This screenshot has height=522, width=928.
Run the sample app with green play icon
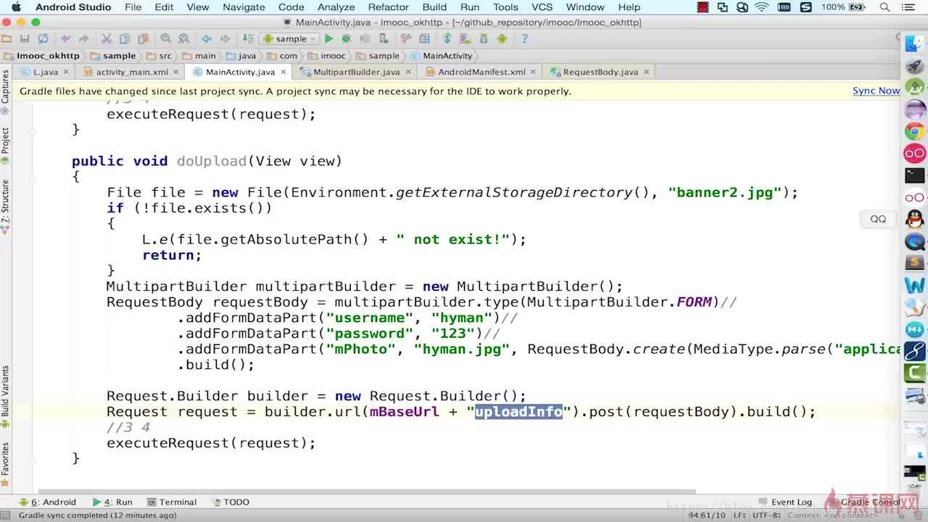[328, 38]
